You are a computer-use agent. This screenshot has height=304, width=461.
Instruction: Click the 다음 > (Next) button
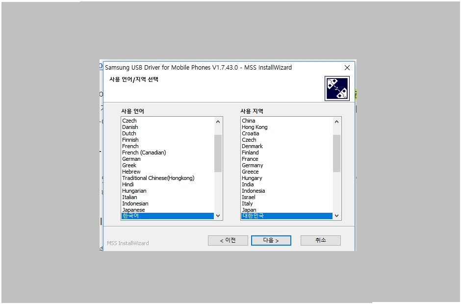point(271,240)
